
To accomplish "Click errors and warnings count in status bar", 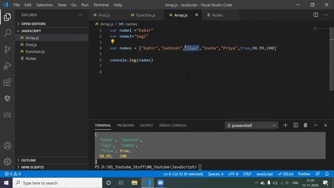I will coord(13,174).
